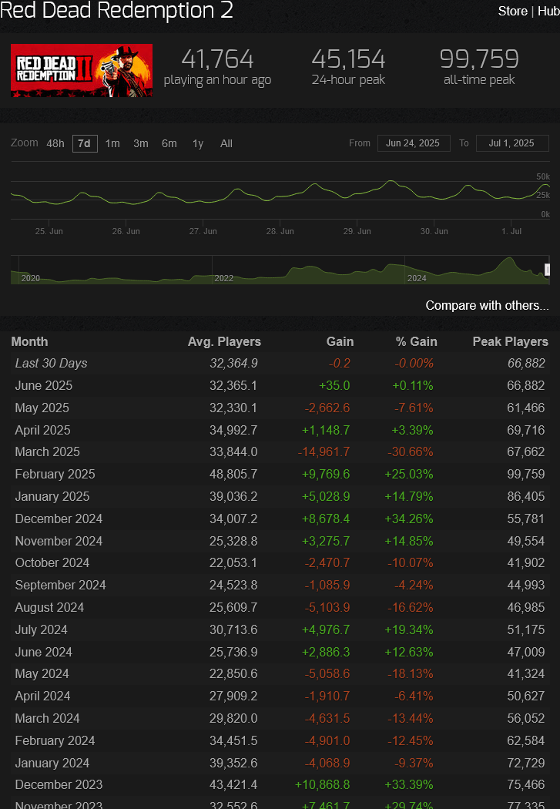
Task: Click the Red Dead Redemption II banner image
Action: [82, 71]
